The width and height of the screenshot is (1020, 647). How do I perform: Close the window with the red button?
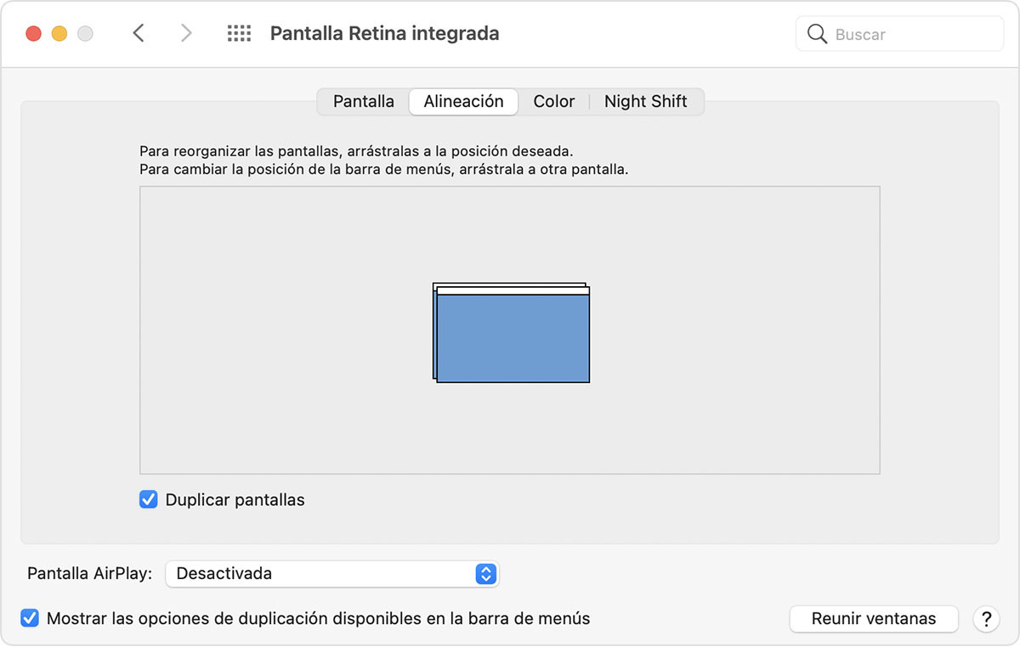[x=34, y=34]
